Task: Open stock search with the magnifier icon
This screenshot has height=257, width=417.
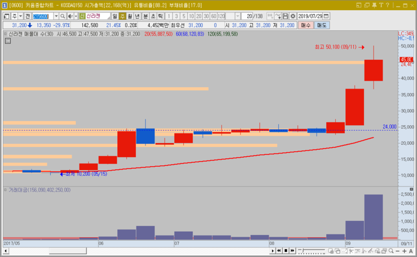Action: click(63, 16)
